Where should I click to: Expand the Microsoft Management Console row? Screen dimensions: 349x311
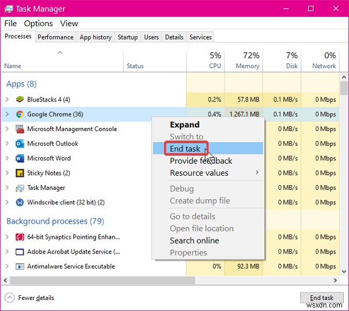7,129
